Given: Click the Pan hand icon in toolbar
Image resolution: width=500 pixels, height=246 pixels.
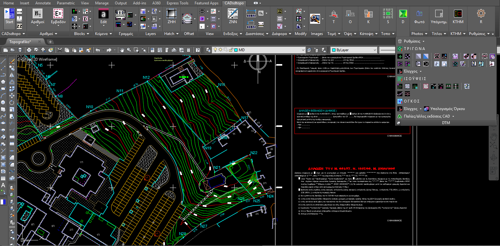Looking at the screenshot, I should (x=122, y=50).
